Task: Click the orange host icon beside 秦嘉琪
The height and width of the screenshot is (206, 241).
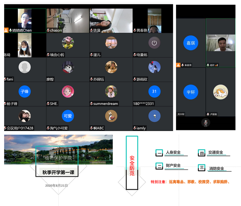Action: [x=179, y=65]
